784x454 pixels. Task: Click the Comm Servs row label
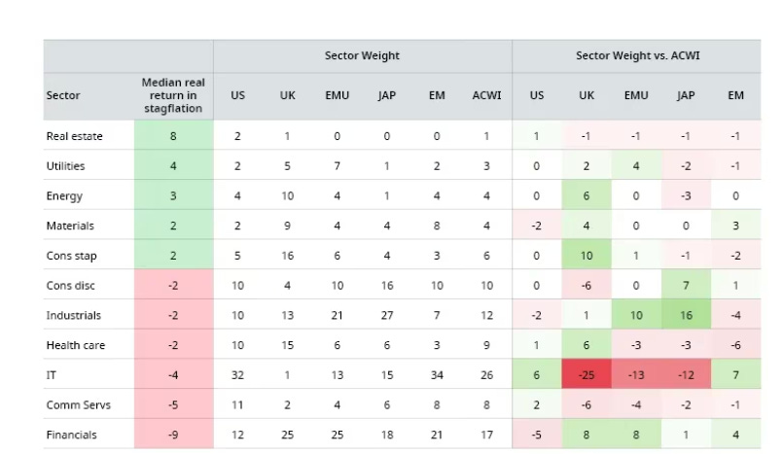(78, 405)
